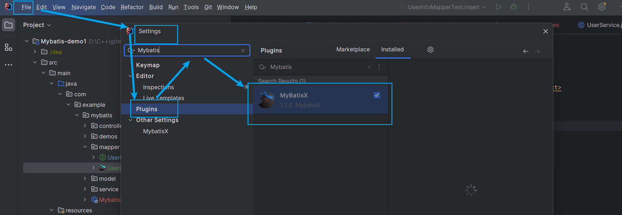Collapse the com package
622x215 pixels.
[x=60, y=94]
